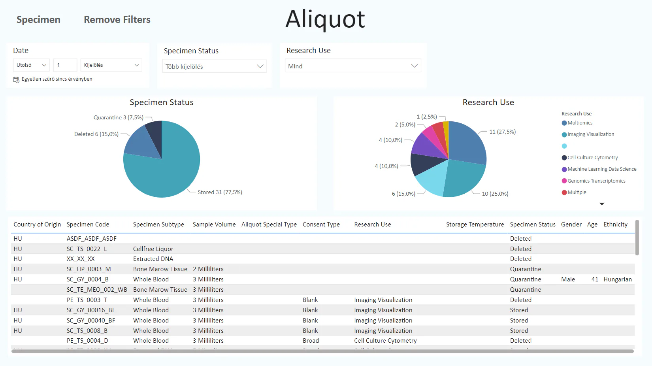Screen dimensions: 652x366
Task: Click the Aliquot page title
Action: pos(325,19)
